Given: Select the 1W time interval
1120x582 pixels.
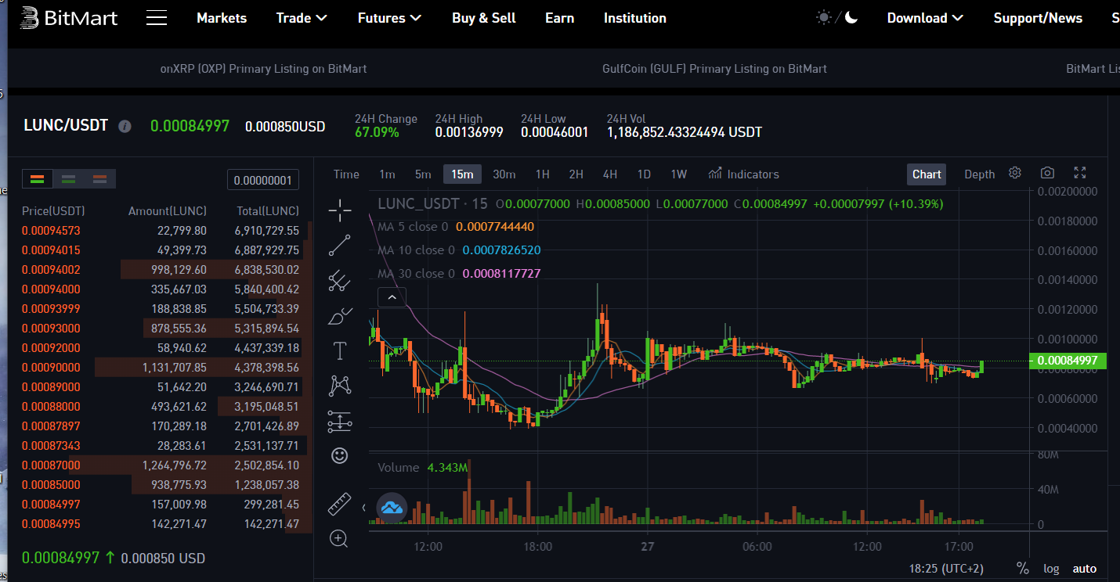Looking at the screenshot, I should (678, 174).
